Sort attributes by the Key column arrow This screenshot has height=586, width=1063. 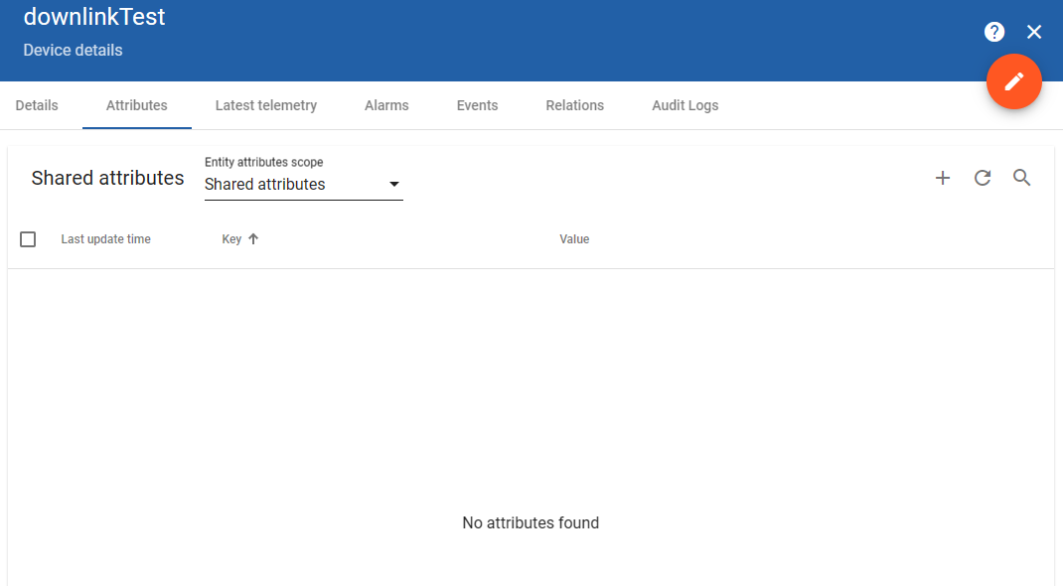click(253, 238)
